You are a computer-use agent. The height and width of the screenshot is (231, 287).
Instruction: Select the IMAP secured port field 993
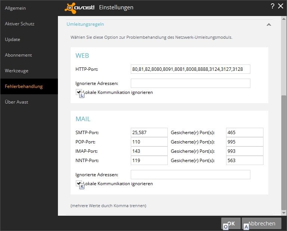click(x=244, y=151)
